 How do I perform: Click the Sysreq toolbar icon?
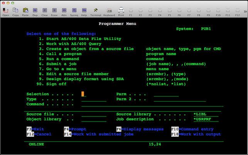coord(74,10)
